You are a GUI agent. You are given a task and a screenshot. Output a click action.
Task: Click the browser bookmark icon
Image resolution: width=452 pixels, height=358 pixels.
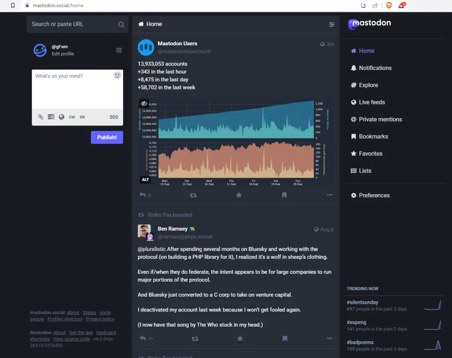tap(13, 5)
